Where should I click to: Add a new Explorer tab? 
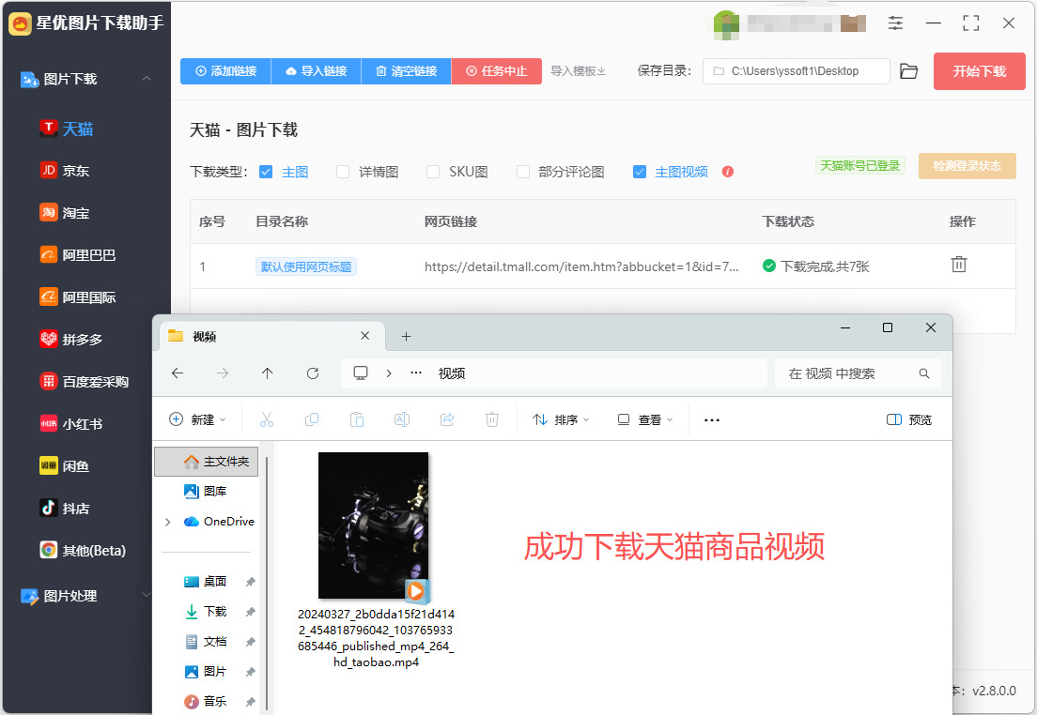[406, 336]
